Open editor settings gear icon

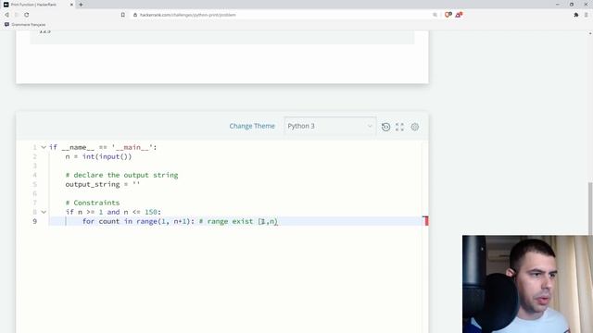[x=415, y=127]
